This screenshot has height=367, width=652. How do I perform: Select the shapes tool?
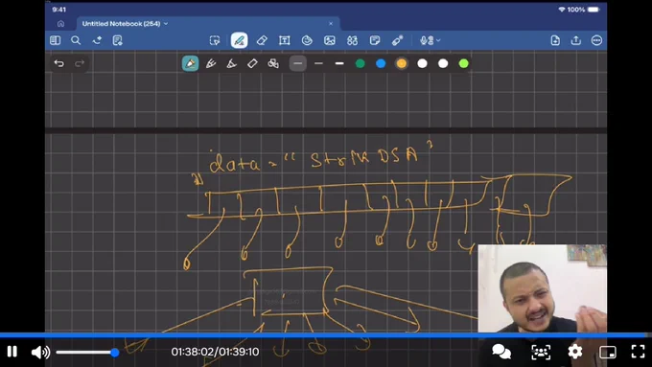[x=307, y=40]
